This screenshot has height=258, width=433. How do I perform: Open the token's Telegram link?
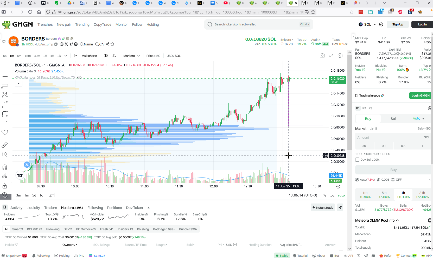(71, 44)
